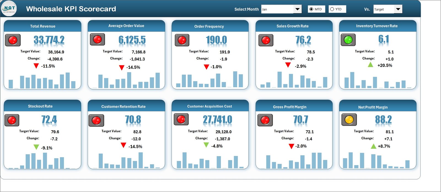Image resolution: width=441 pixels, height=192 pixels.
Task: Click the green down arrow in Stockout Rate
Action: coord(36,147)
